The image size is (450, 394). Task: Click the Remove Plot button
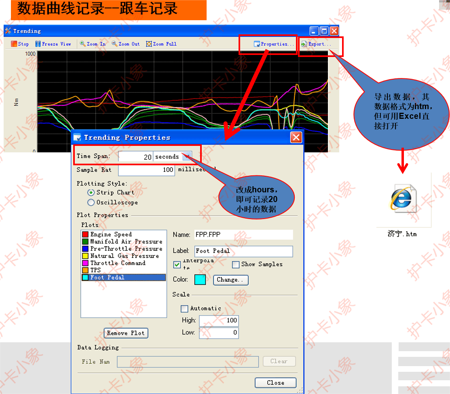[x=126, y=333]
